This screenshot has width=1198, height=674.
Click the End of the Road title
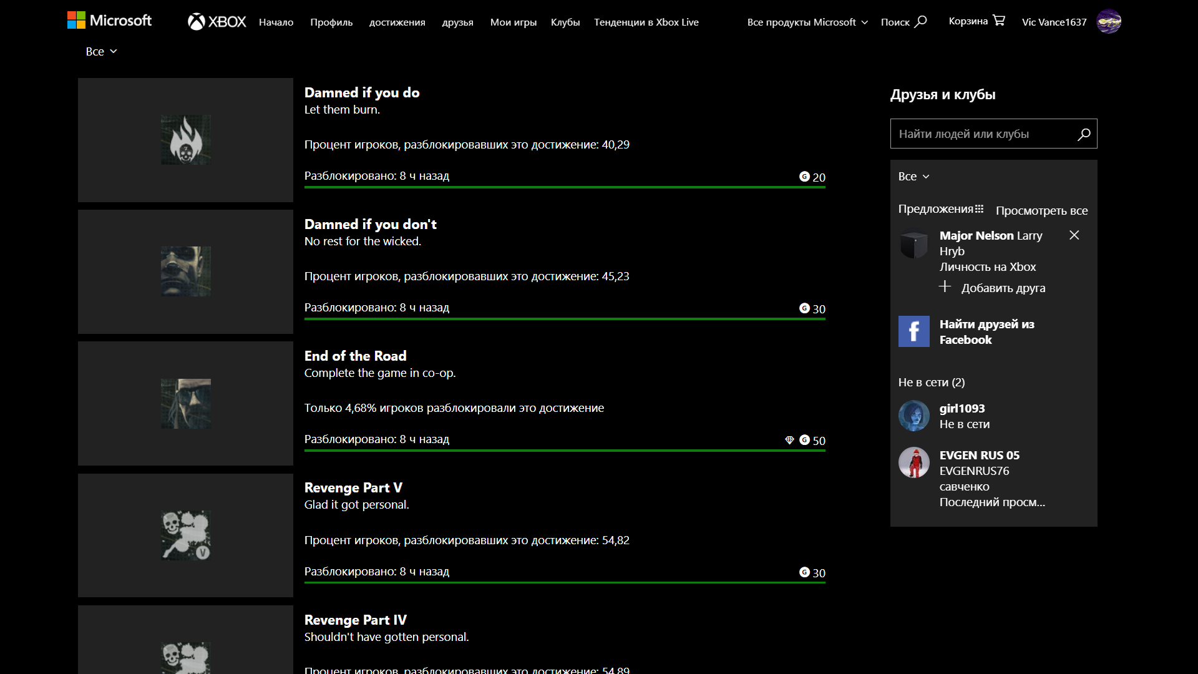pyautogui.click(x=356, y=356)
